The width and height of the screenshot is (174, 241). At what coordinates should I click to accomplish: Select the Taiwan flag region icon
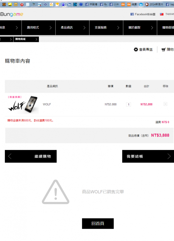(x=162, y=14)
